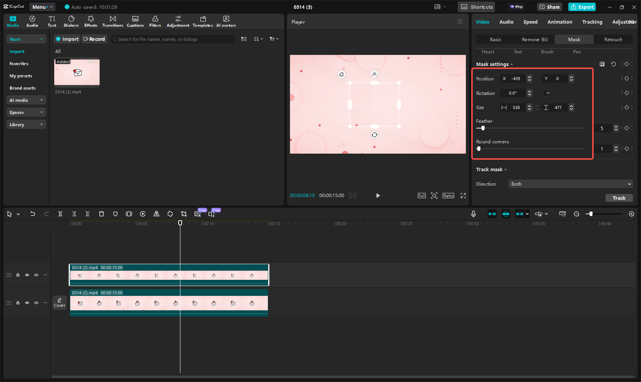Switch to the Tracking inspector tab
The image size is (641, 382).
(592, 22)
